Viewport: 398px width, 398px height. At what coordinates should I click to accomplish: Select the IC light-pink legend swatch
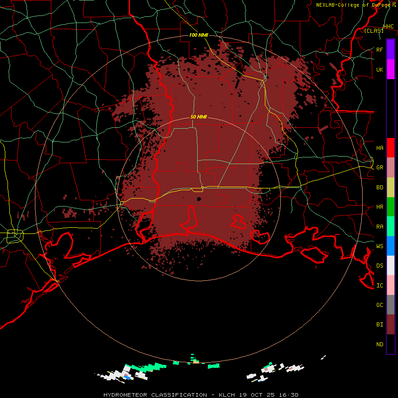pyautogui.click(x=390, y=285)
